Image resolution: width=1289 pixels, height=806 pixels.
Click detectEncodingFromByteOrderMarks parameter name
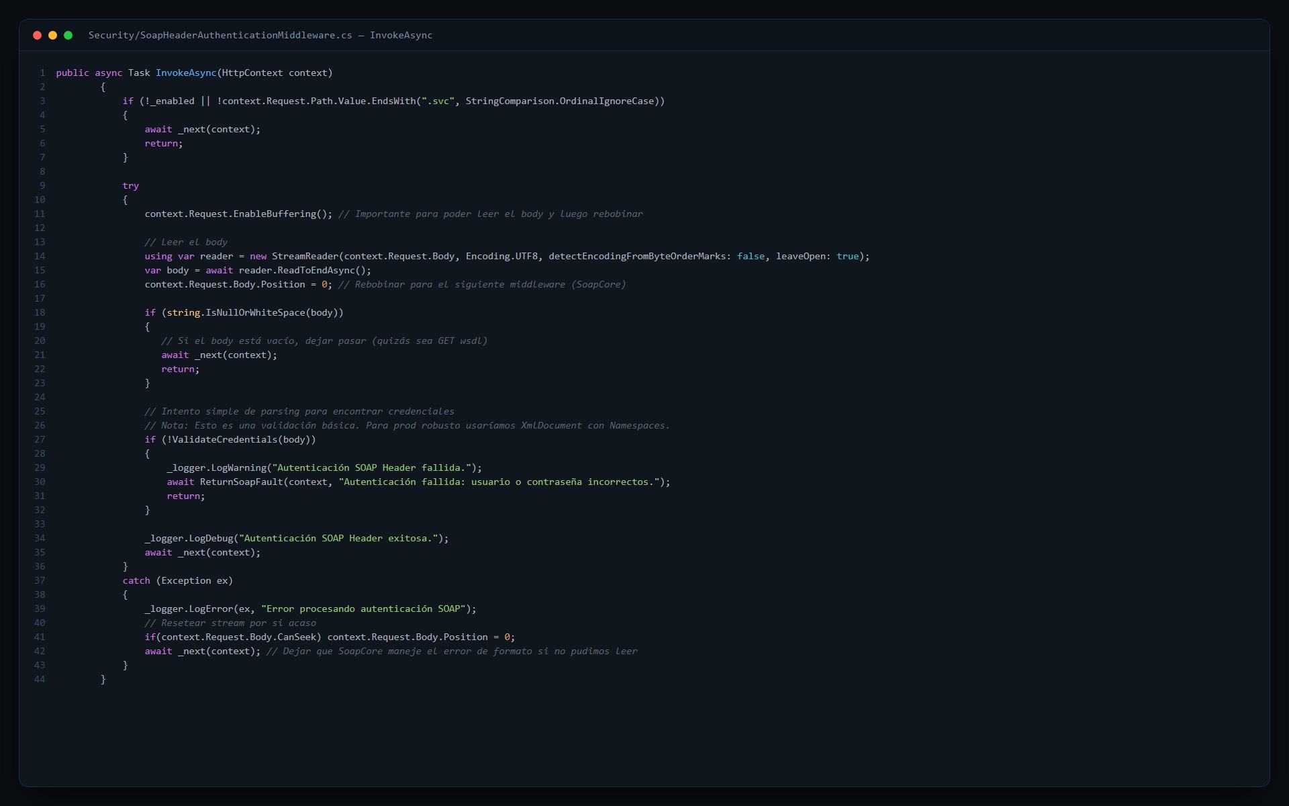tap(637, 256)
